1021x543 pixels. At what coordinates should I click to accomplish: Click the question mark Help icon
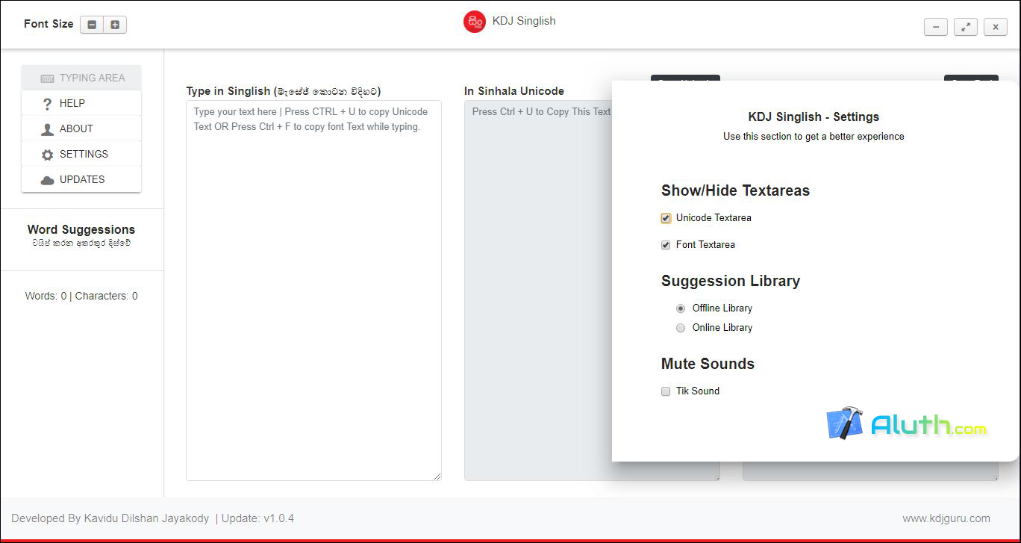47,104
